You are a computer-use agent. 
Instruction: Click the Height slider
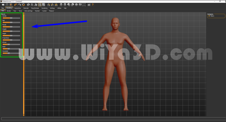tap(11, 36)
